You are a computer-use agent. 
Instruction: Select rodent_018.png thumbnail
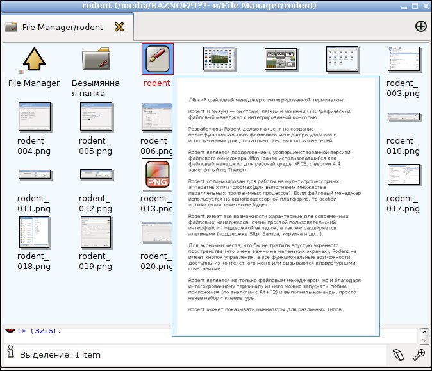35,232
